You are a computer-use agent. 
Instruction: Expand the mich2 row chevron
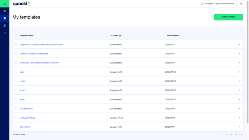tap(239, 81)
